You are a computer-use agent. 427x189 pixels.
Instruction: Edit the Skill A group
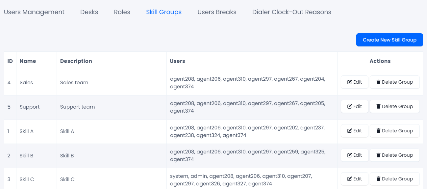(355, 131)
